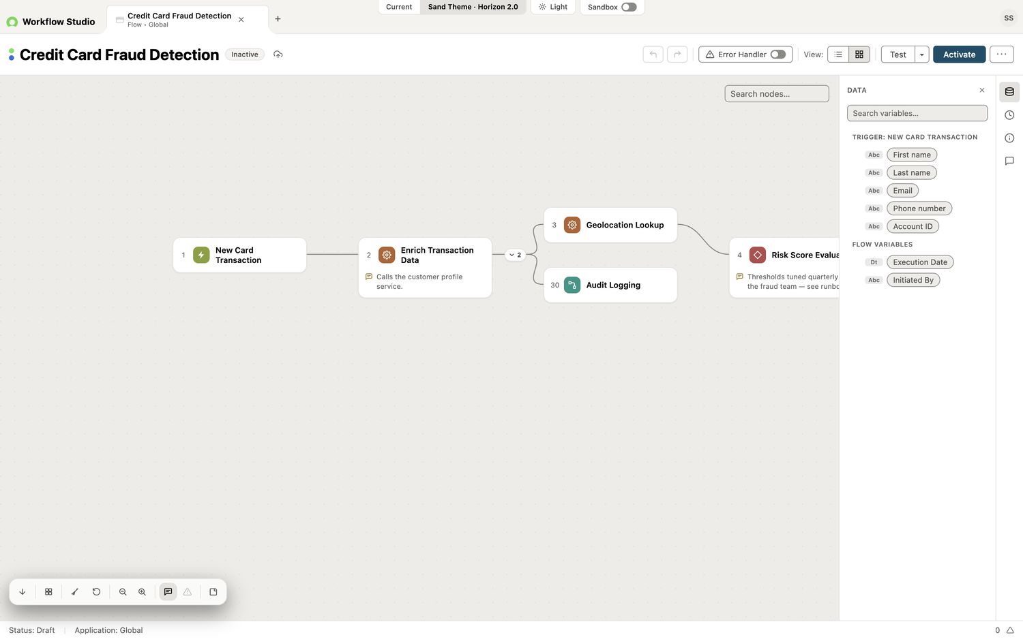Click the Geolocation Lookup node icon
This screenshot has width=1023, height=639.
tap(572, 225)
